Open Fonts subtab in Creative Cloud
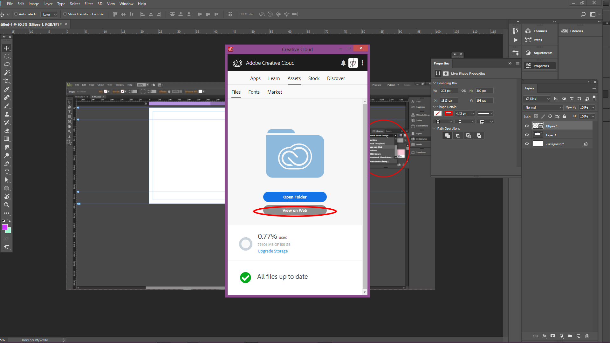 pos(254,92)
